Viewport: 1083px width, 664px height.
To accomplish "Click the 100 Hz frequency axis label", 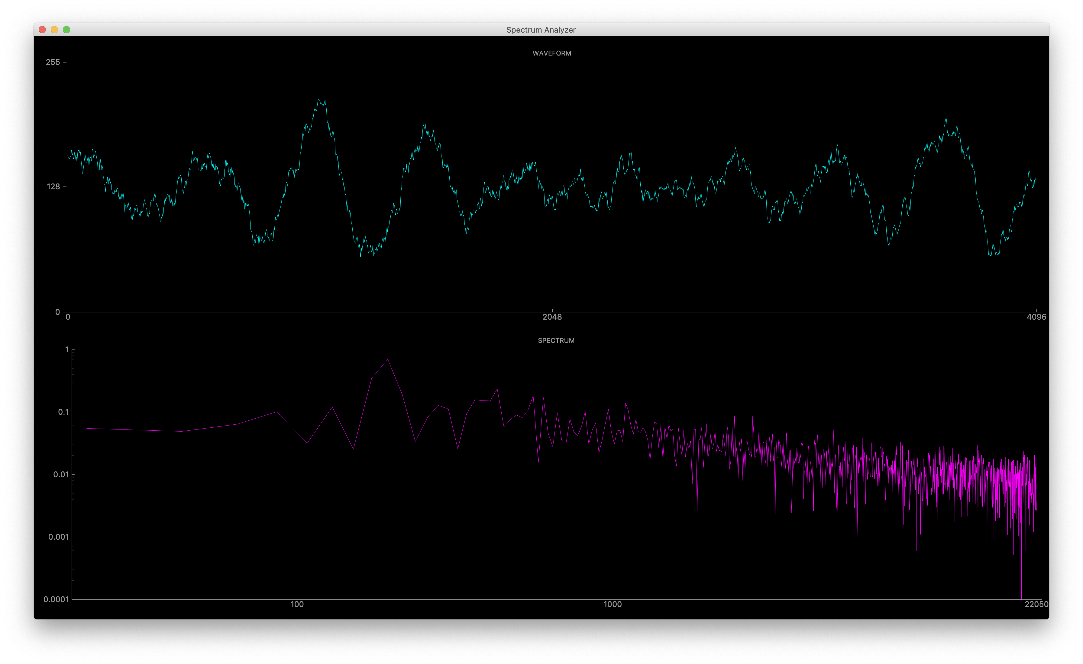I will click(297, 604).
